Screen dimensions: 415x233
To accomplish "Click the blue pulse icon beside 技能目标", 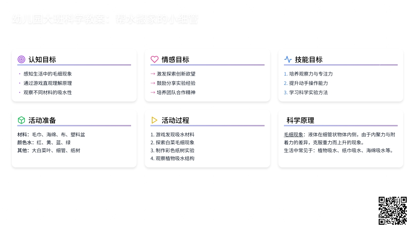I will (288, 59).
